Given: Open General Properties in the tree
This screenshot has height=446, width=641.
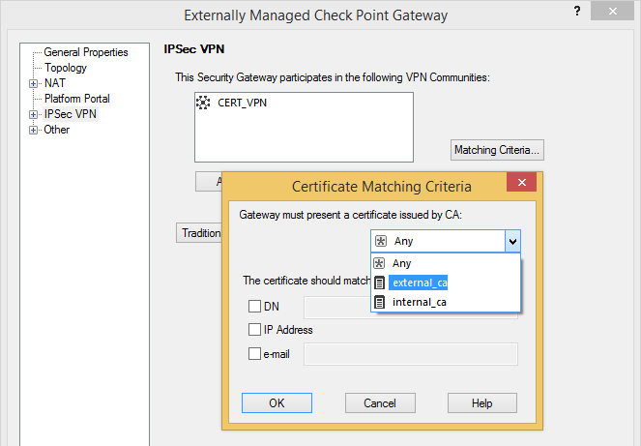Looking at the screenshot, I should click(x=86, y=52).
